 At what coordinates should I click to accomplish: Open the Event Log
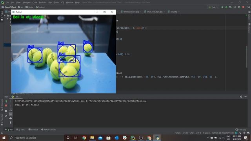coord(241,130)
